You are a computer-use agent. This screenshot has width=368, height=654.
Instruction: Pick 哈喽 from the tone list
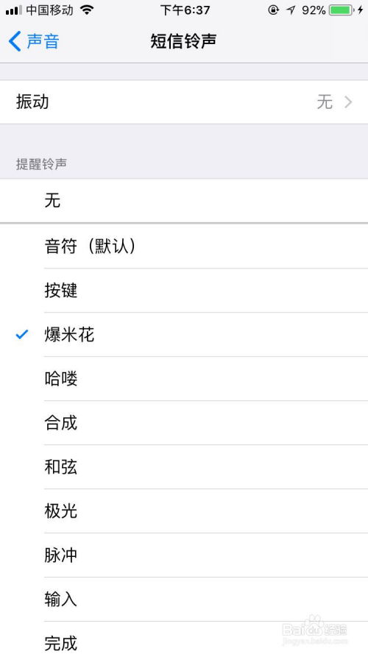(x=184, y=379)
